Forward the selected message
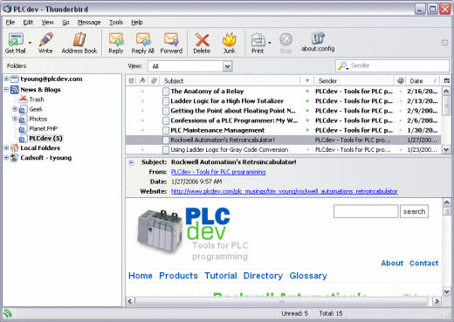This screenshot has height=322, width=454. coord(171,43)
